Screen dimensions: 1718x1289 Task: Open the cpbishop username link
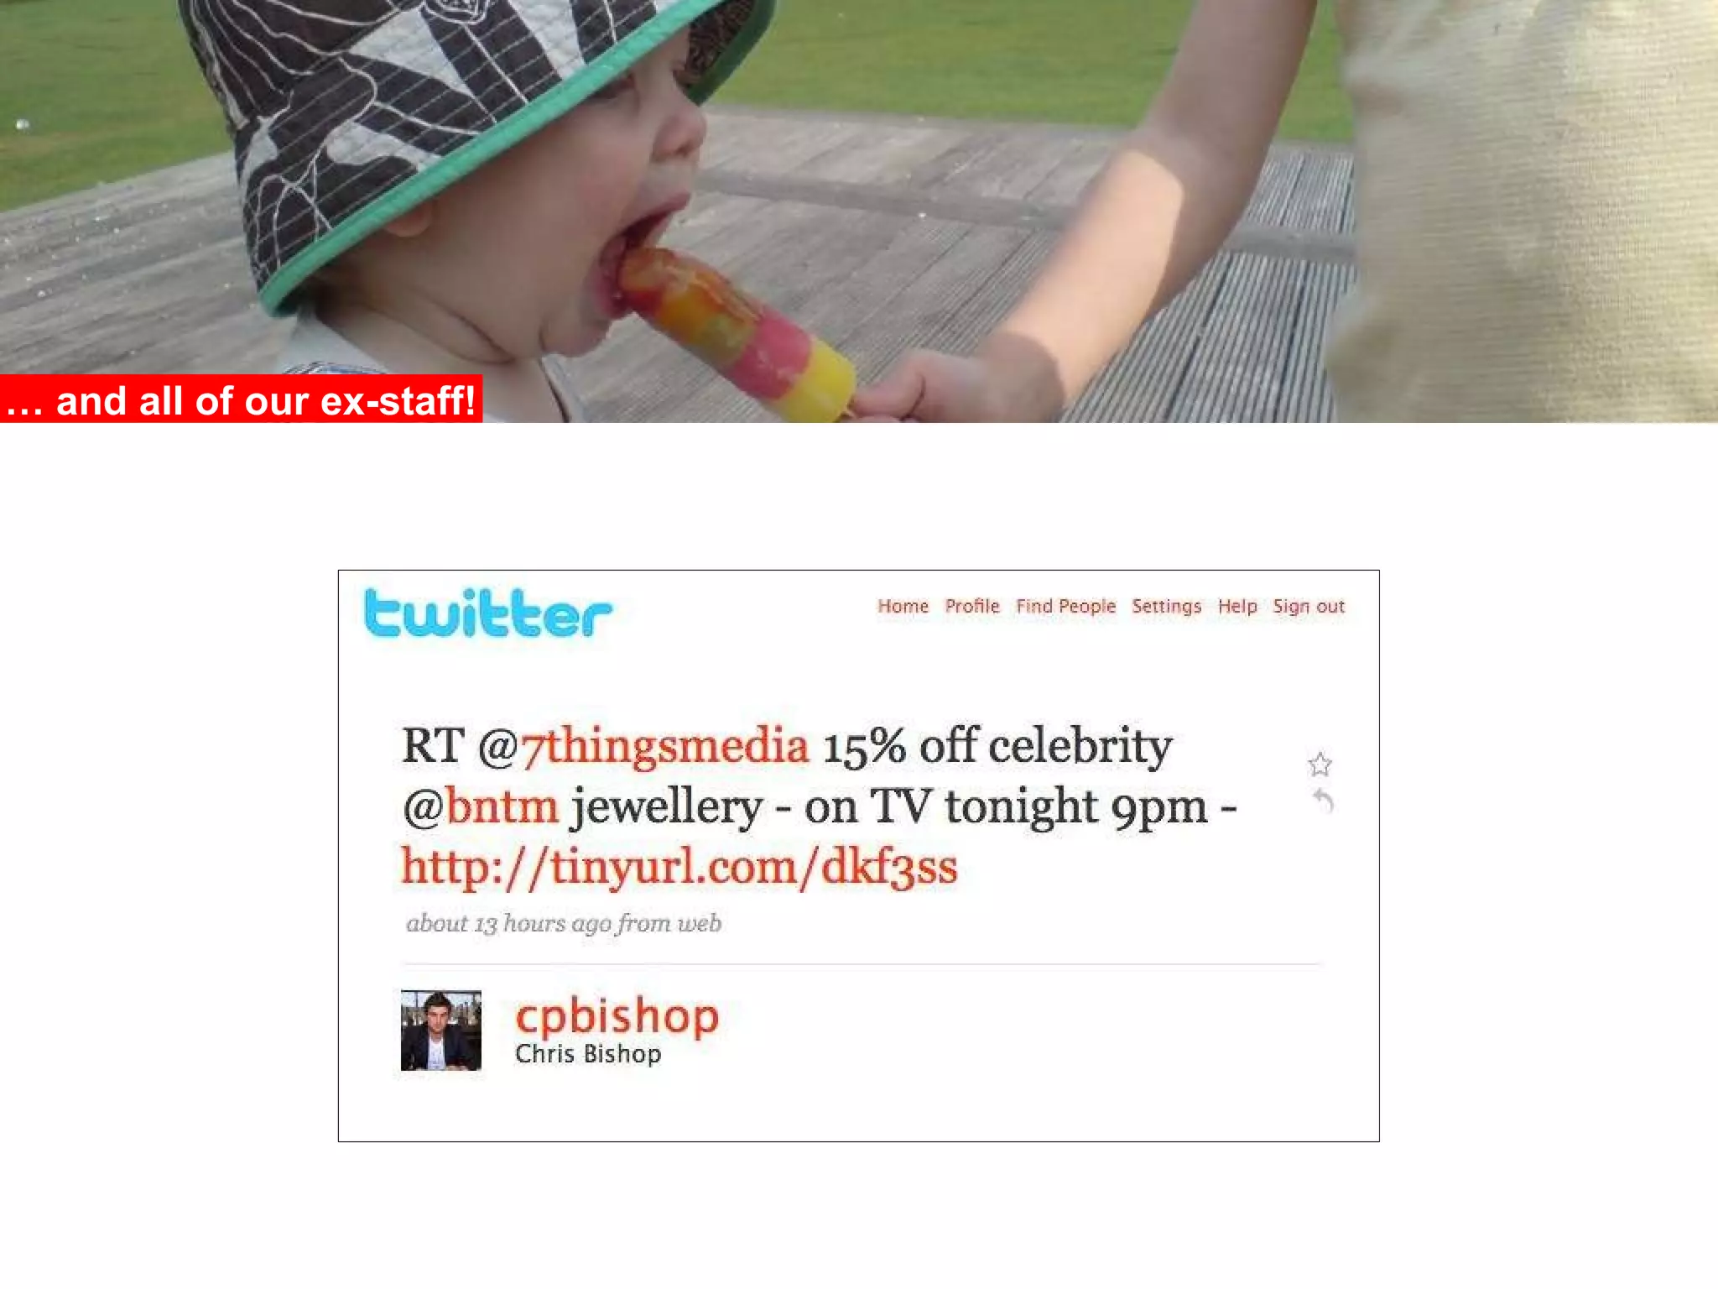click(617, 1017)
